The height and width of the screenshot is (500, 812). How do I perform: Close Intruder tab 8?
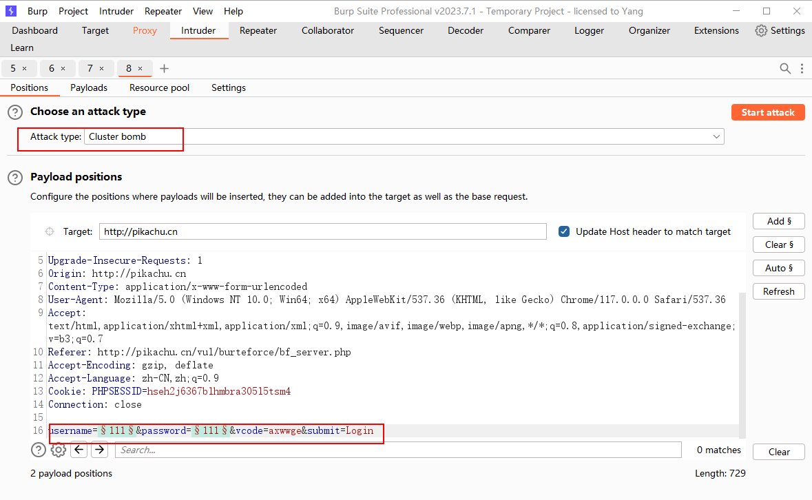(140, 68)
